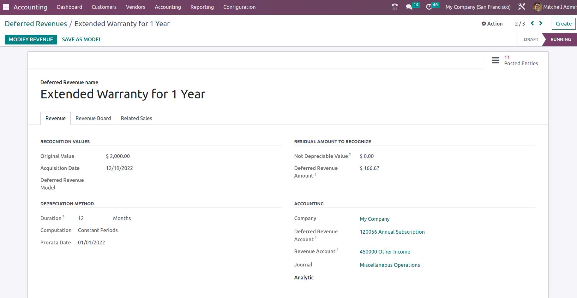Viewport: 577px width, 298px height.
Task: Click the Months duration unit
Action: 122,218
